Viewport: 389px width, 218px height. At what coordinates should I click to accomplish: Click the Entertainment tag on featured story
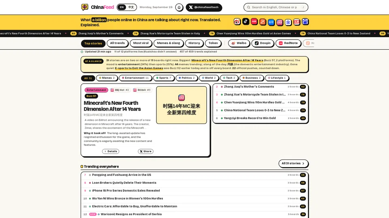(x=96, y=90)
